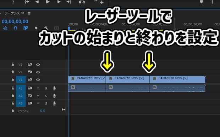This screenshot has width=220, height=137.
Task: Mute track A3 with the M button
Action: [x=38, y=103]
